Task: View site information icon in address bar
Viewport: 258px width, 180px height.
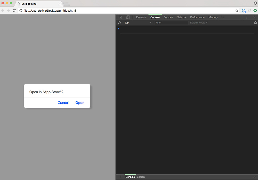Action: [21, 11]
